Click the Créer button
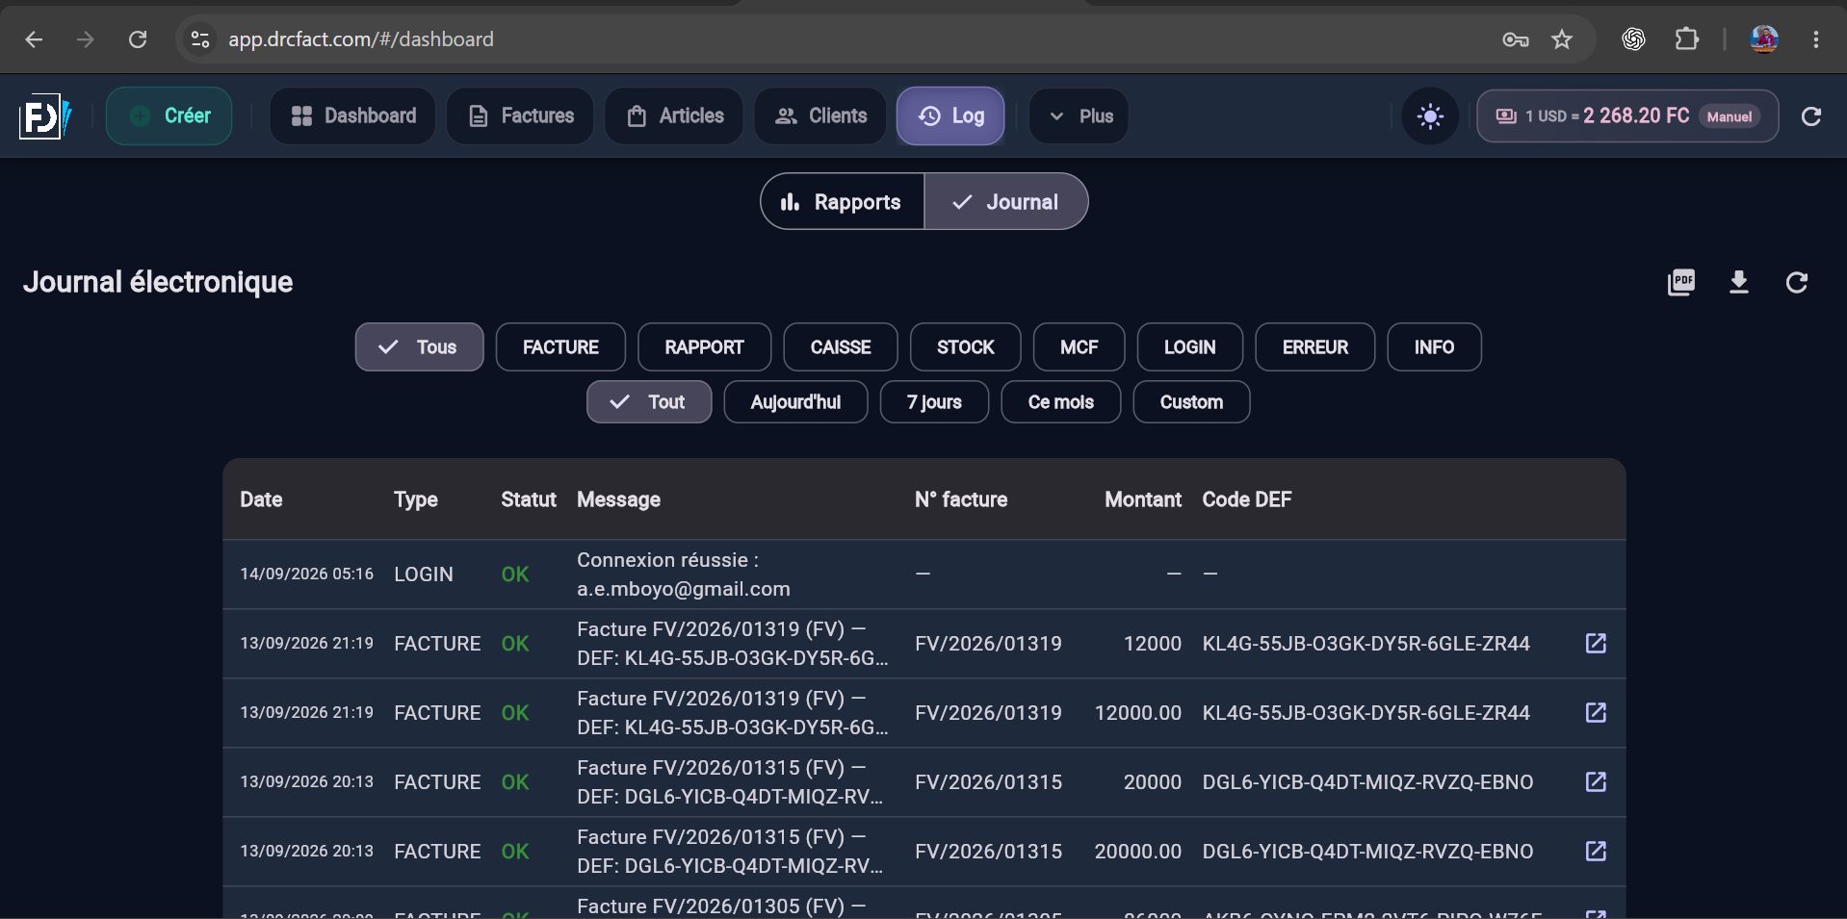Screen dimensions: 1847x919 169,116
